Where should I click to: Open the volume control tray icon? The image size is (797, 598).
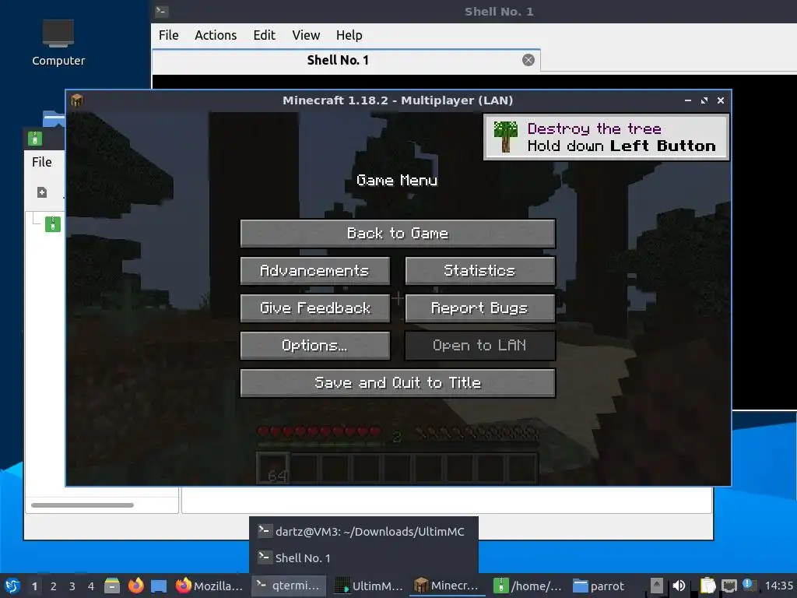[679, 586]
